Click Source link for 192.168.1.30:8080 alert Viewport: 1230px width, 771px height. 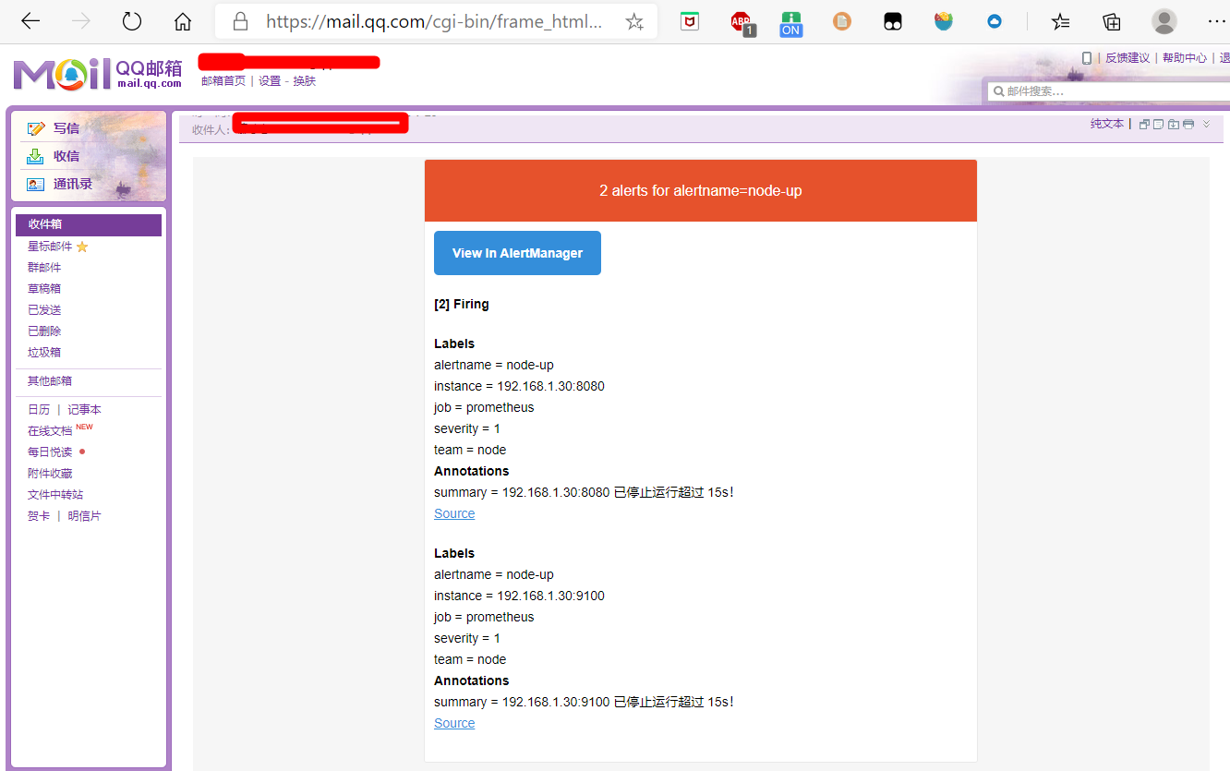(454, 513)
